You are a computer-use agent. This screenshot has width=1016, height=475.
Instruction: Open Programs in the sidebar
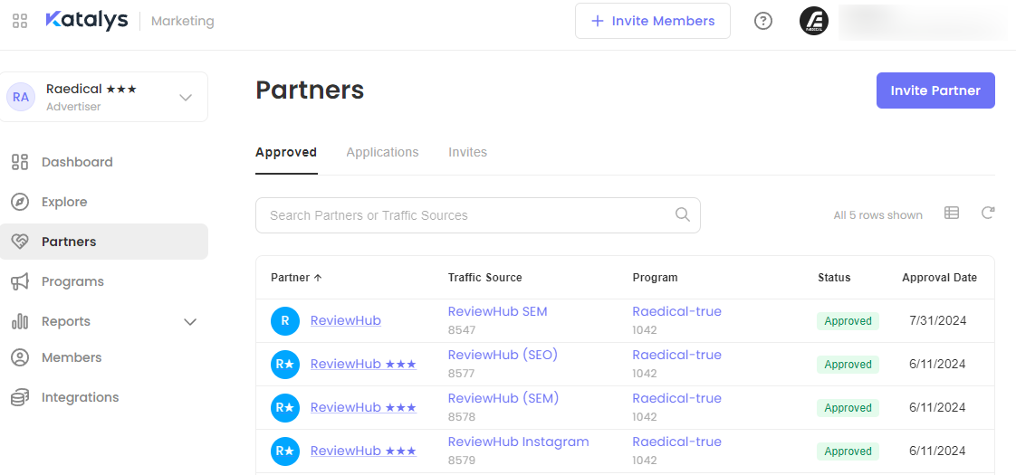tap(72, 281)
